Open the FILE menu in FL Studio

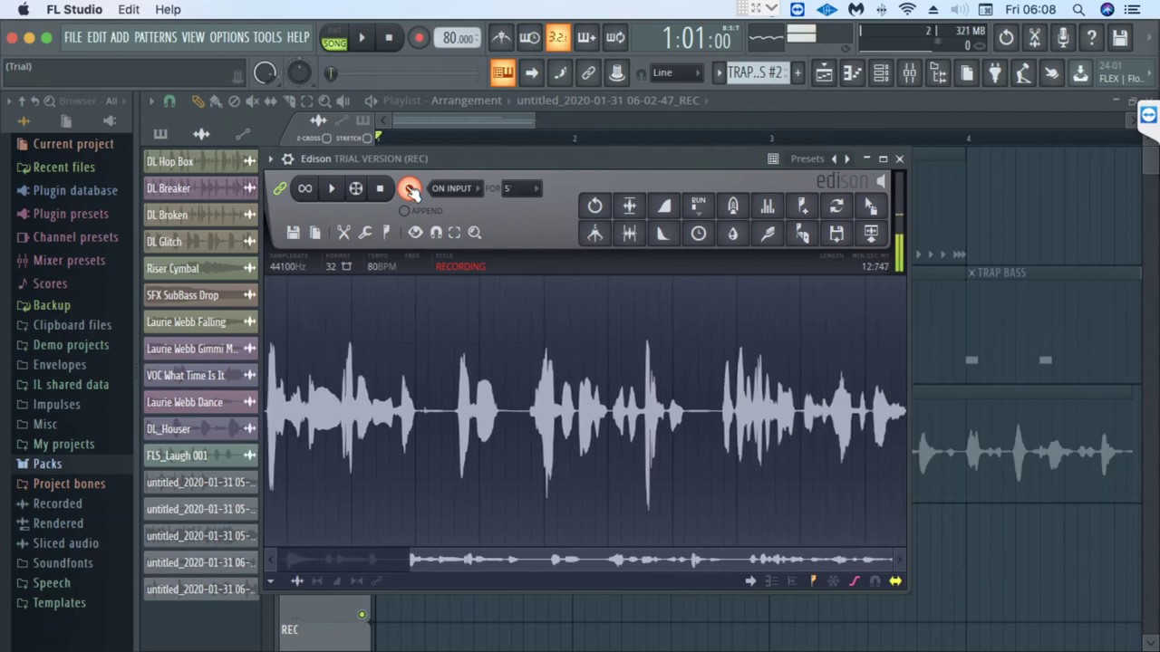pyautogui.click(x=72, y=38)
